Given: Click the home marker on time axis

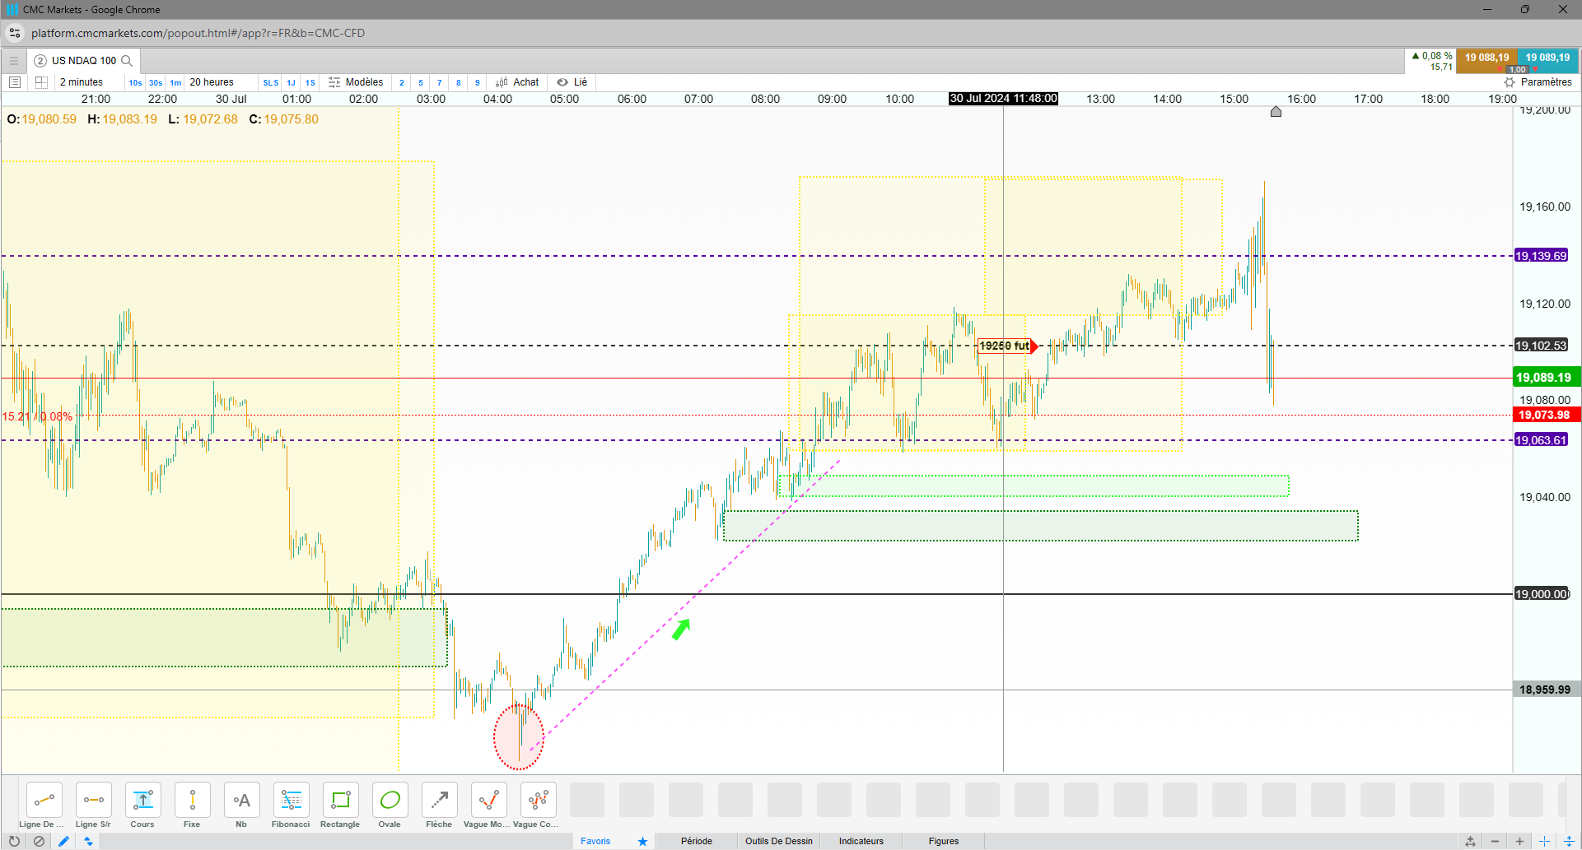Looking at the screenshot, I should (x=1276, y=111).
